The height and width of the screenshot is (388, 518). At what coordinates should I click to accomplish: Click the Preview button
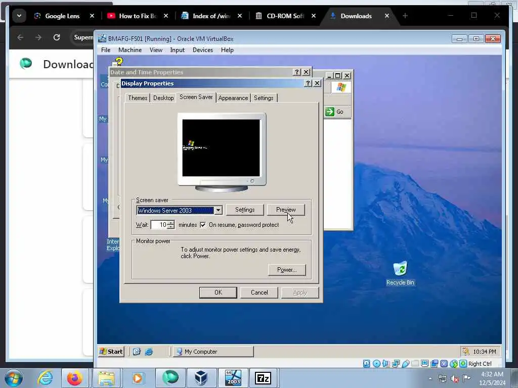coord(286,210)
